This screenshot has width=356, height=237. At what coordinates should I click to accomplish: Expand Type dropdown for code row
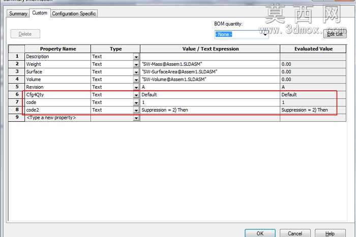(x=136, y=102)
